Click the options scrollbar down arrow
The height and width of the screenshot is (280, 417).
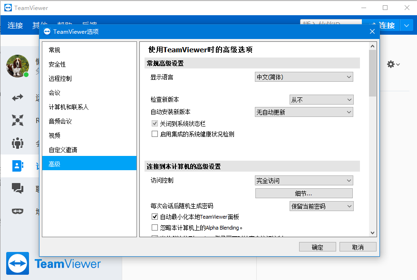click(x=372, y=233)
